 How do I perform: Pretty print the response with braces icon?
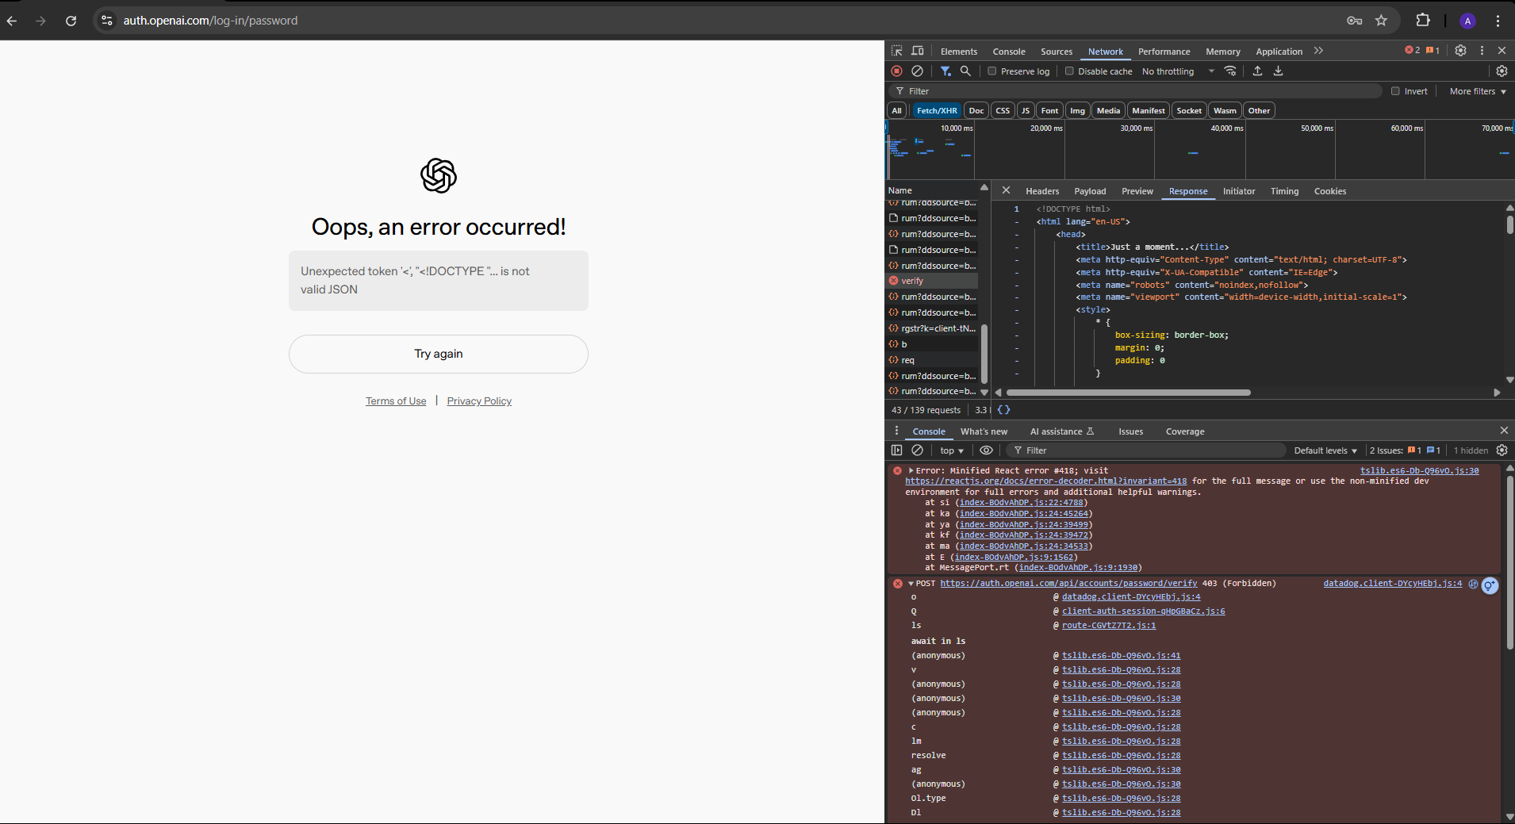(1003, 410)
